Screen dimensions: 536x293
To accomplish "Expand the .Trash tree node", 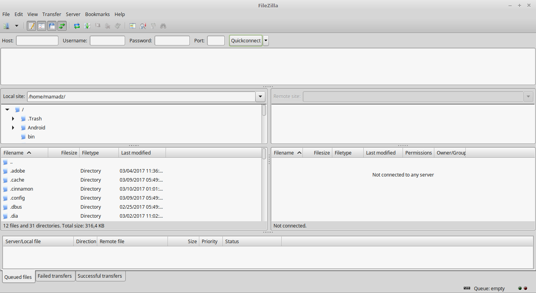I will coord(13,119).
